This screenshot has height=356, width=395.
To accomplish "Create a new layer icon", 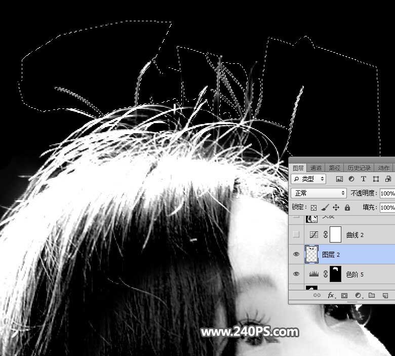I will click(x=385, y=295).
